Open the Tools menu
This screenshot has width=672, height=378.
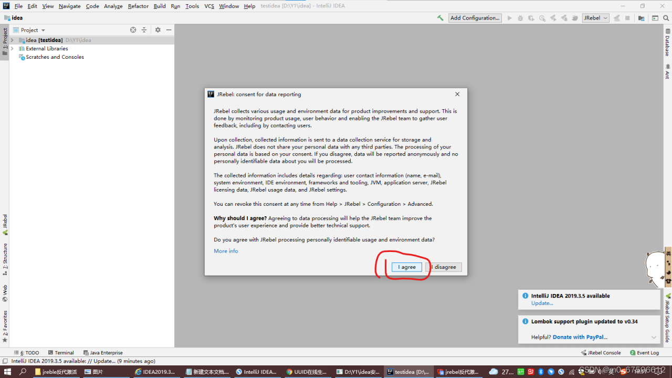coord(192,6)
